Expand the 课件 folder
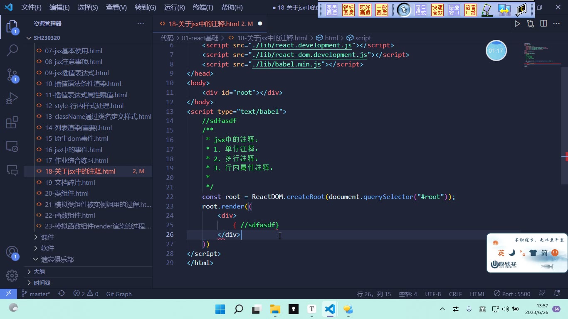 pos(88,237)
